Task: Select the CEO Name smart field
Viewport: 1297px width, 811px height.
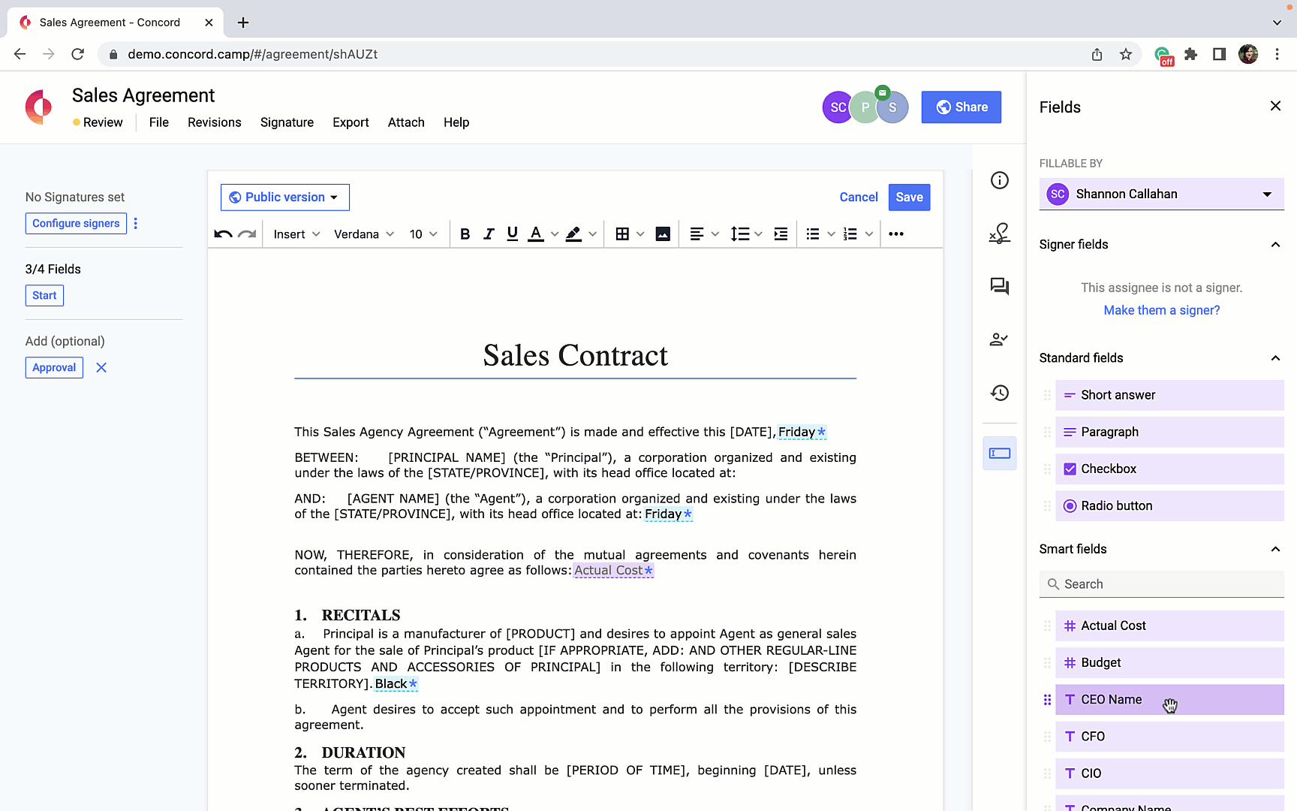Action: [1169, 700]
